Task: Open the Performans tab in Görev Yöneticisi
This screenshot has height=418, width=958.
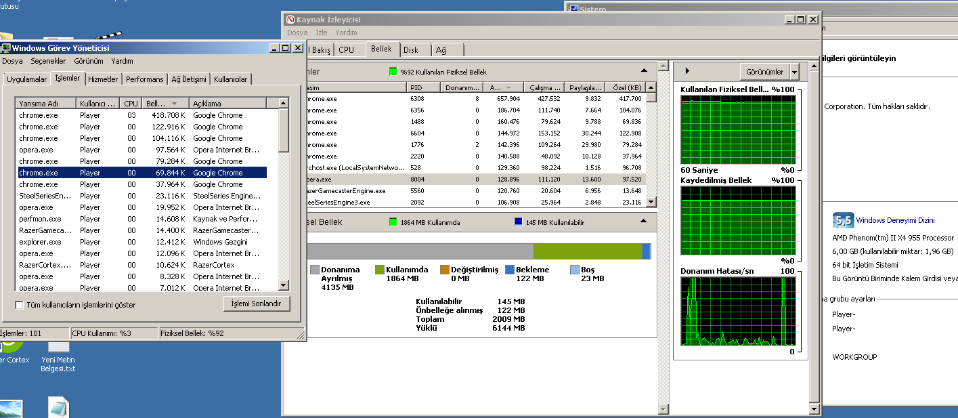Action: (144, 79)
